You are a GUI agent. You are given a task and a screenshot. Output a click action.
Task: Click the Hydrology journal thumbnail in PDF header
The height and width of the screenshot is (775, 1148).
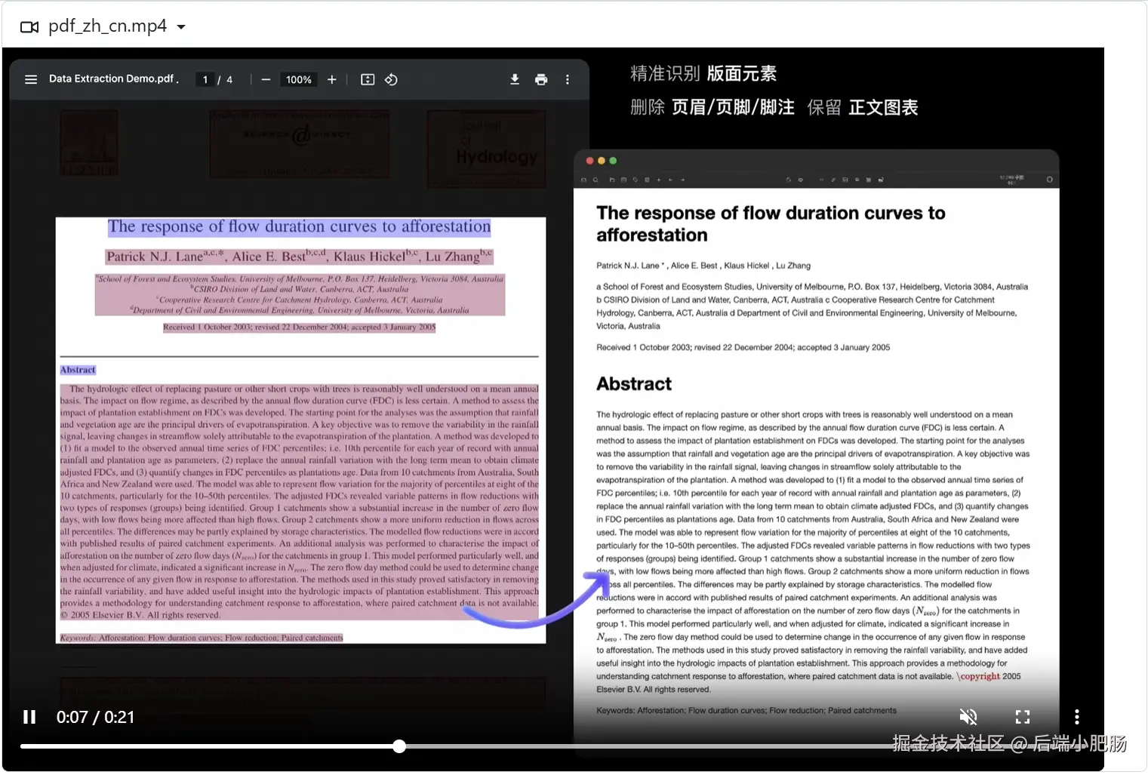coord(487,149)
